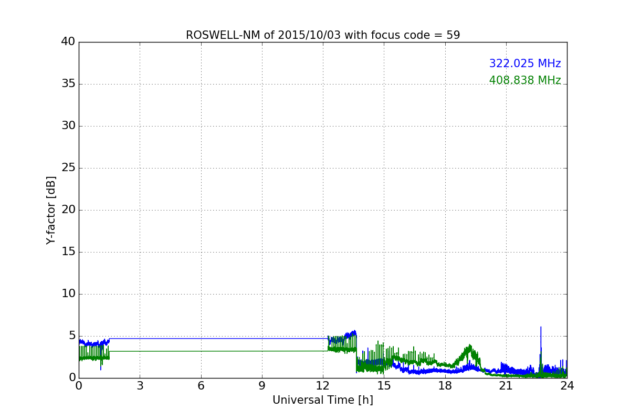Click x-axis tick label '6'
Image resolution: width=630 pixels, height=420 pixels.
point(201,386)
